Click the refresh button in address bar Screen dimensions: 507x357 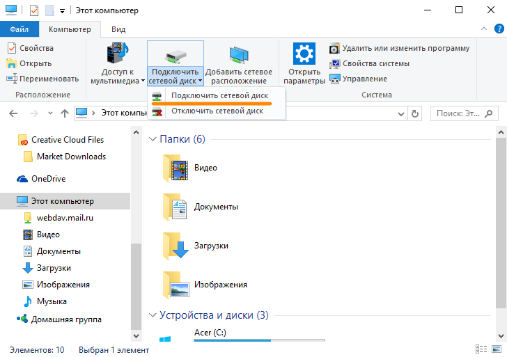tap(416, 113)
